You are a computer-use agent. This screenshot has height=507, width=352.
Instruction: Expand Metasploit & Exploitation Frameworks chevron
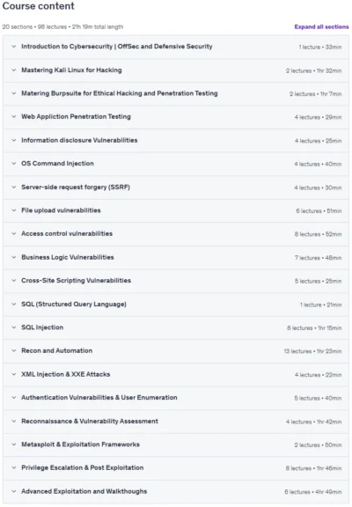pyautogui.click(x=14, y=445)
